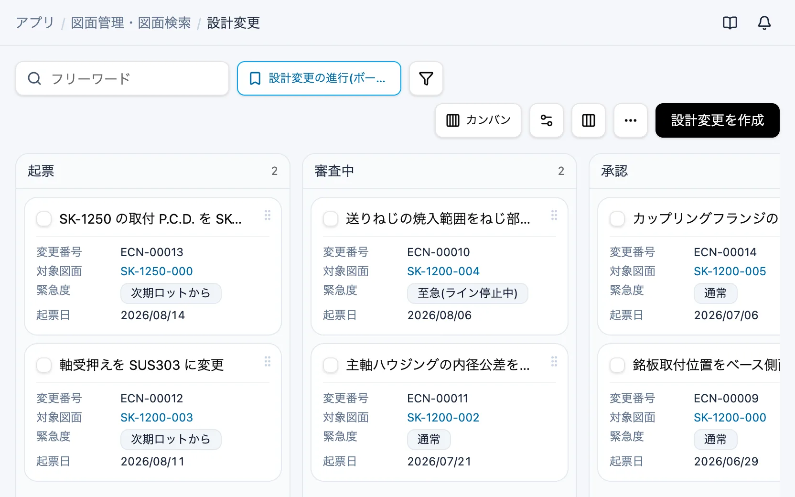Select checkbox for SK-1250 の取付 P.C.D. card
The image size is (795, 497).
pyautogui.click(x=44, y=219)
